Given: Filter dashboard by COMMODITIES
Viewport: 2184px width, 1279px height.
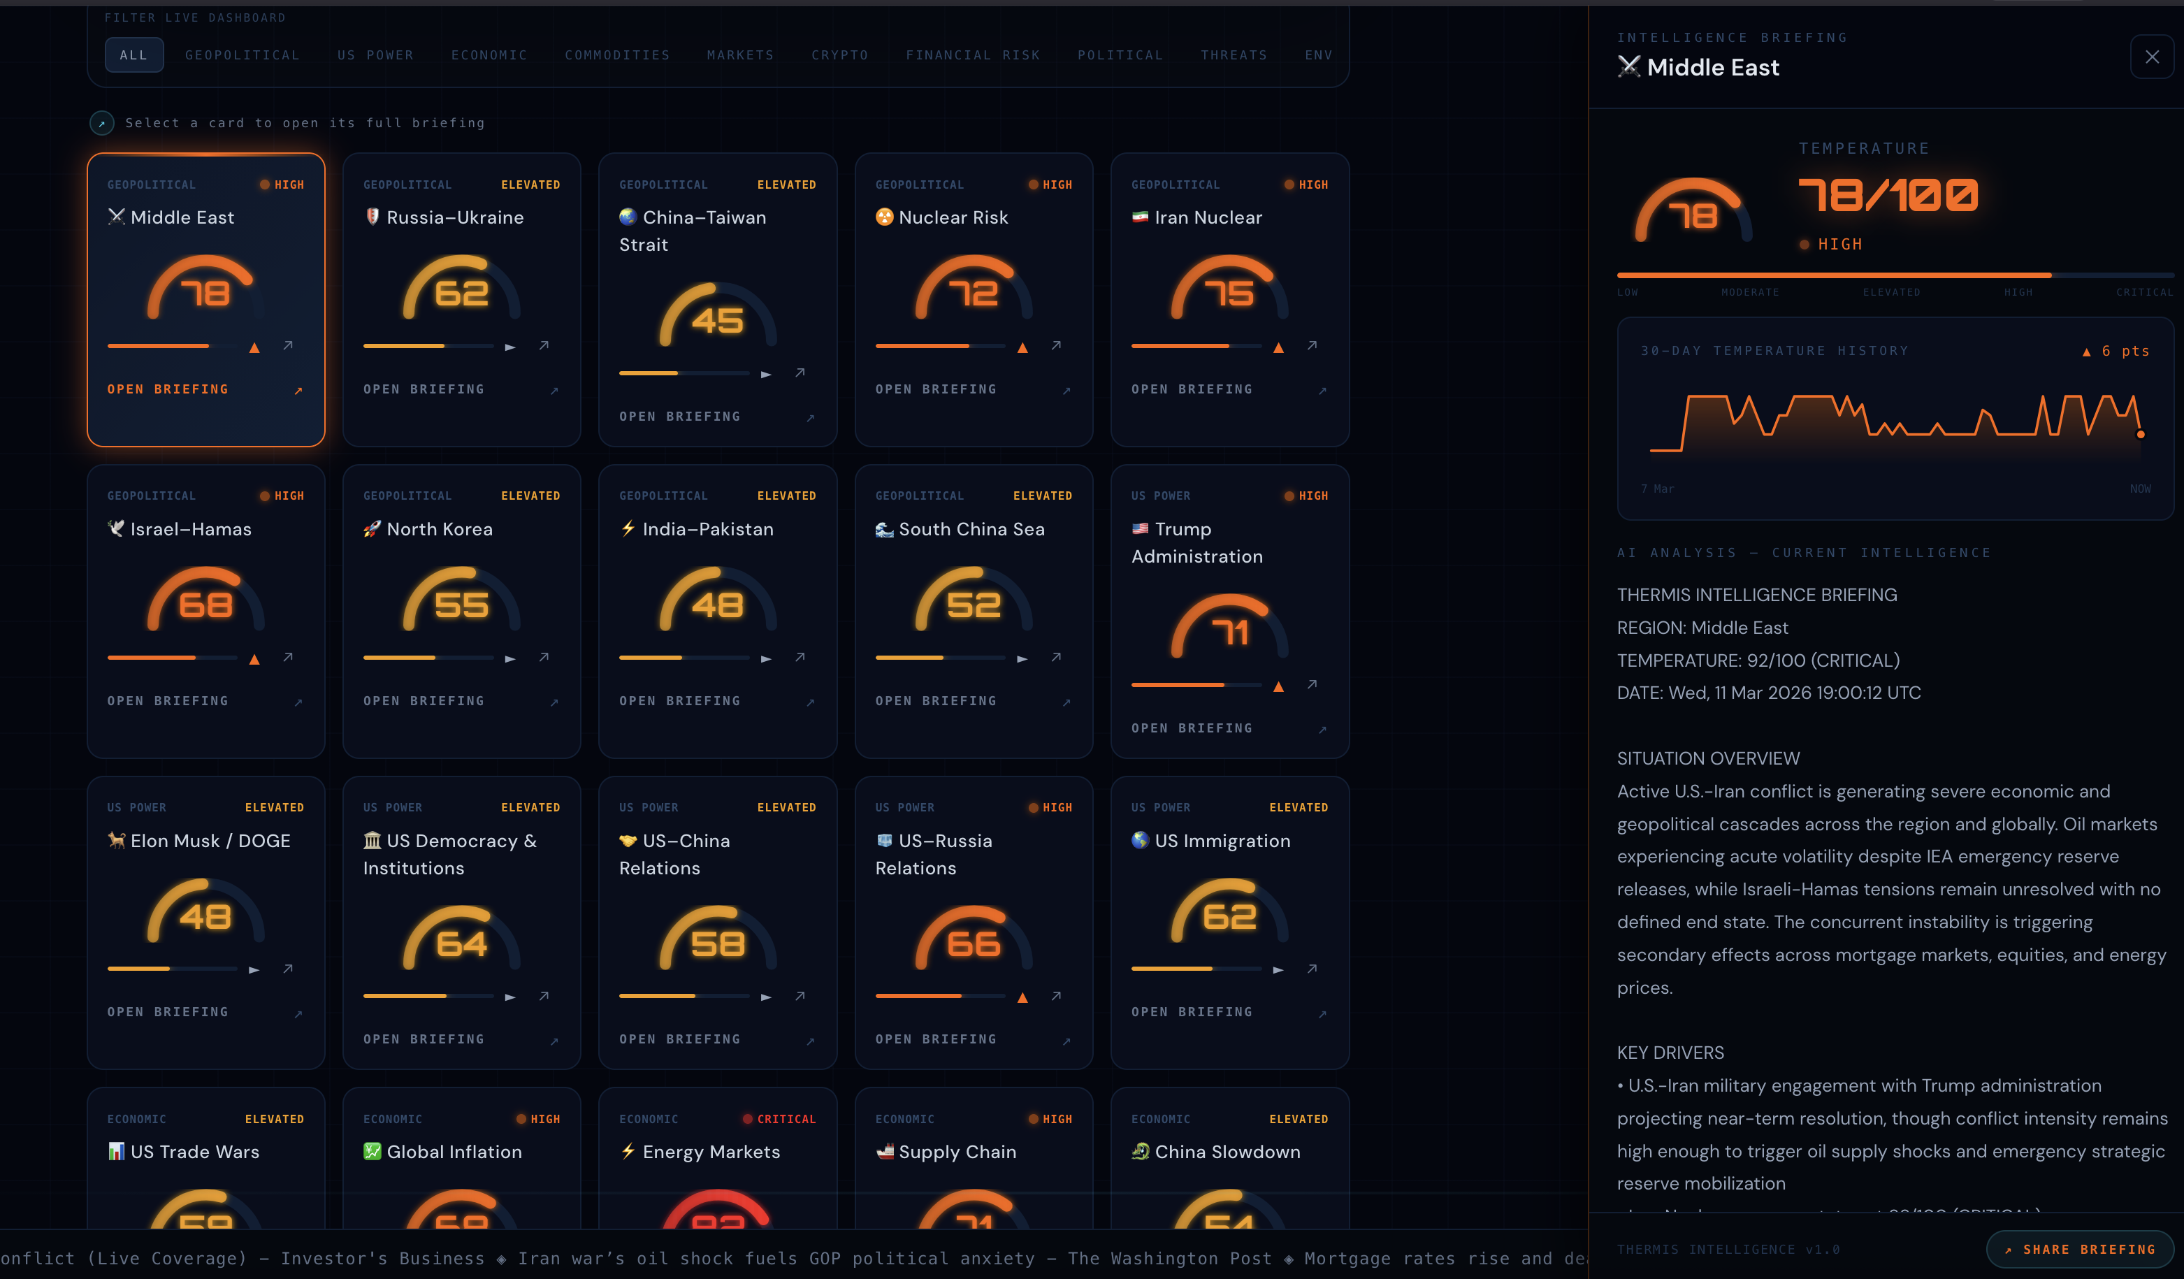Looking at the screenshot, I should (617, 55).
